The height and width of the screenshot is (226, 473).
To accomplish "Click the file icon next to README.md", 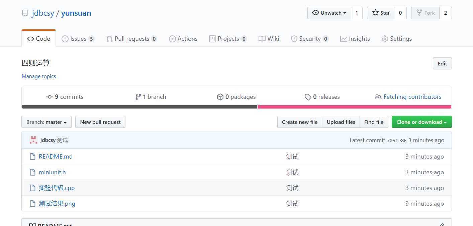I will tap(32, 157).
